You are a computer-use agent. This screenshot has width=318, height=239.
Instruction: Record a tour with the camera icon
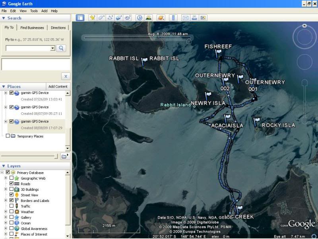coord(128,18)
